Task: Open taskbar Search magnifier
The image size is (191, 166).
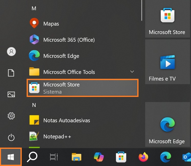Action: 32,157
